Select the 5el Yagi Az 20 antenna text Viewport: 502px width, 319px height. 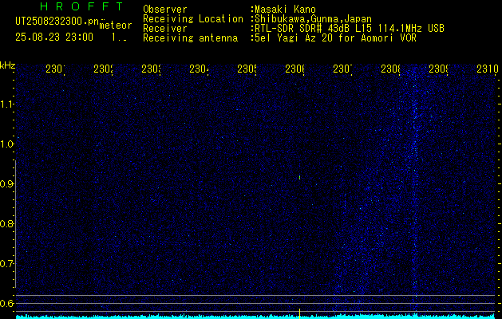[335, 38]
